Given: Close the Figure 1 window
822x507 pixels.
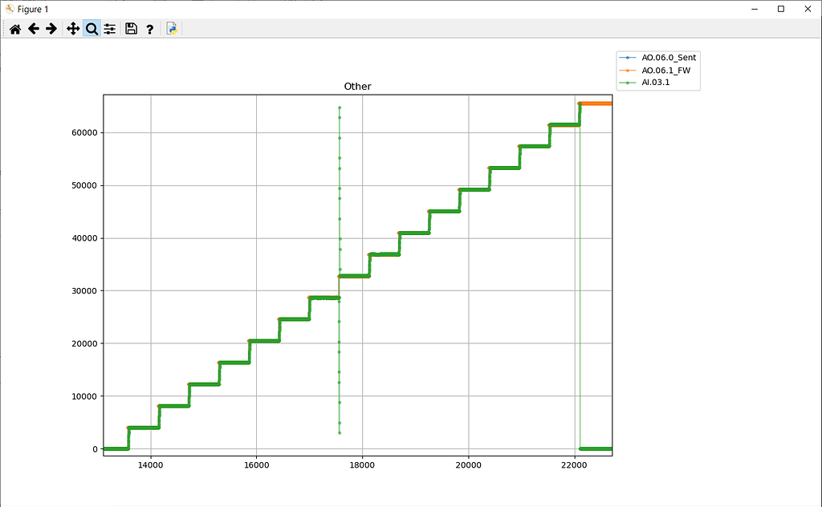Looking at the screenshot, I should (808, 9).
